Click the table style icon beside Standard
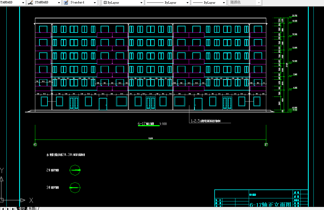Screen dimensions: 324x210 click(66, 2)
